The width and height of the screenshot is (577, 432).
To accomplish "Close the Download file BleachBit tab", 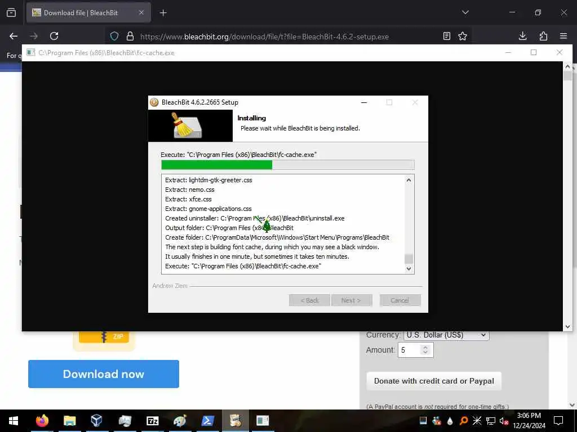I will [141, 12].
